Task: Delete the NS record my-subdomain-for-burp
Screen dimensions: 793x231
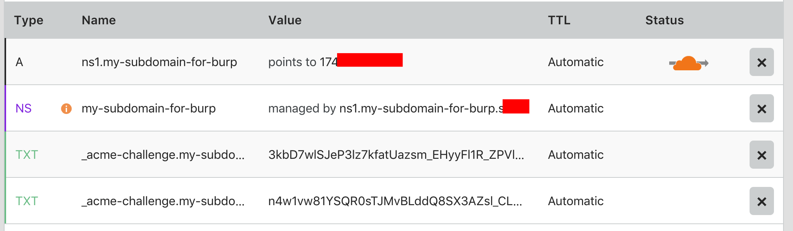Action: (761, 108)
